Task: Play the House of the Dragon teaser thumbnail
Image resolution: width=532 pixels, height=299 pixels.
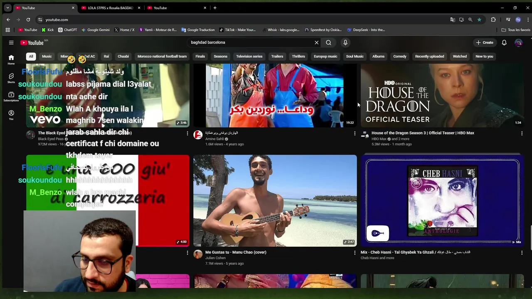Action: point(442,96)
